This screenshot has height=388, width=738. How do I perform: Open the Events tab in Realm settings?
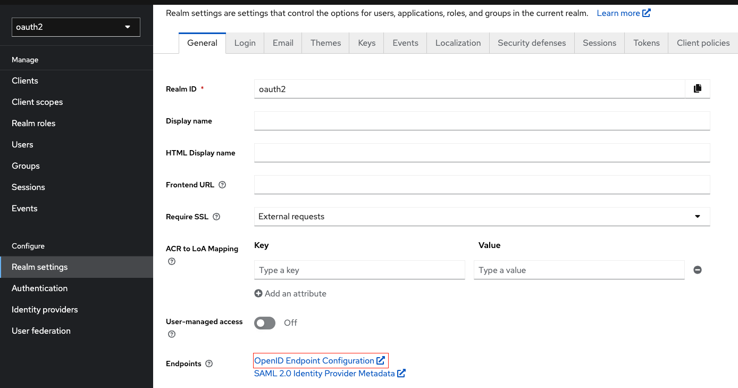pos(406,43)
